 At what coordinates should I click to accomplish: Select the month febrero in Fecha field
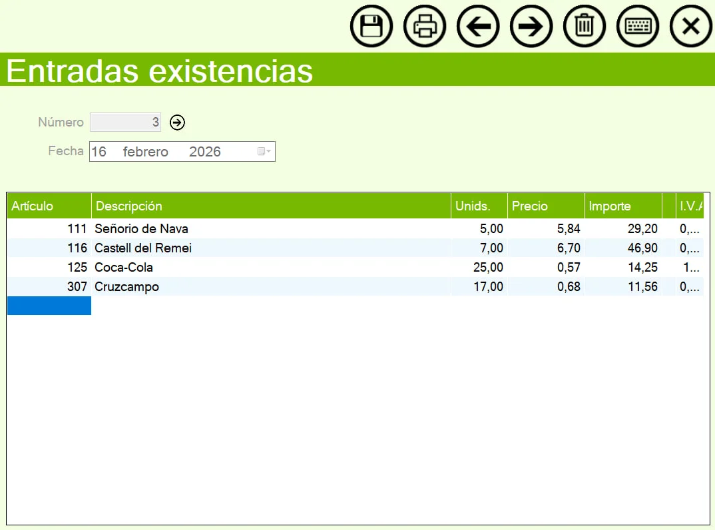click(145, 152)
